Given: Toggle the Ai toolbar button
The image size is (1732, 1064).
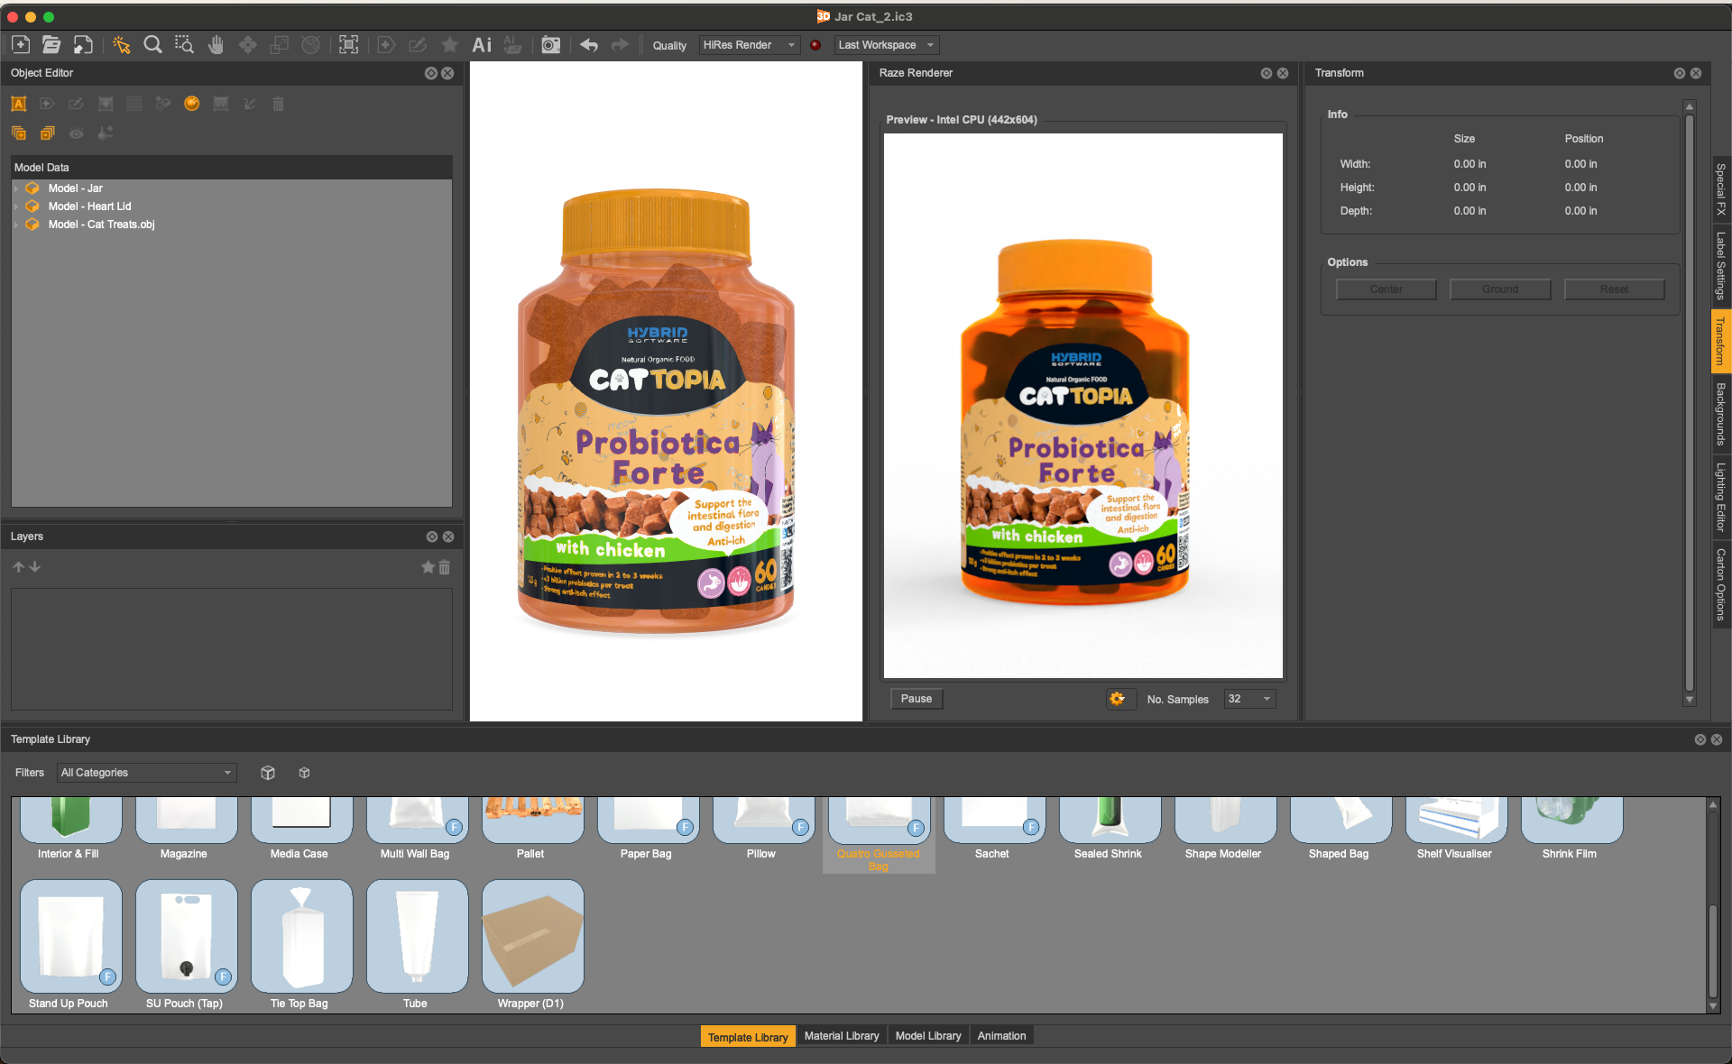Looking at the screenshot, I should click(482, 44).
